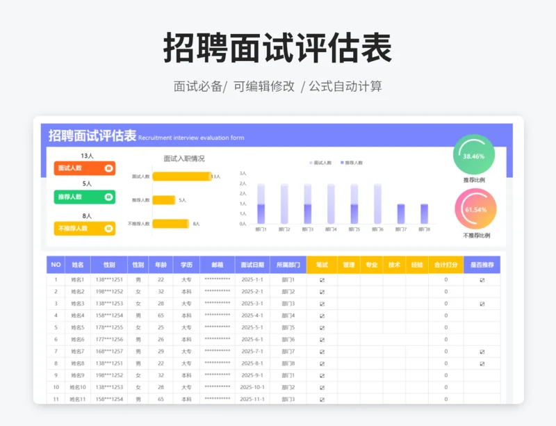Toggle the 笔试 checkbox for 姓名9
556x426 pixels.
[322, 376]
